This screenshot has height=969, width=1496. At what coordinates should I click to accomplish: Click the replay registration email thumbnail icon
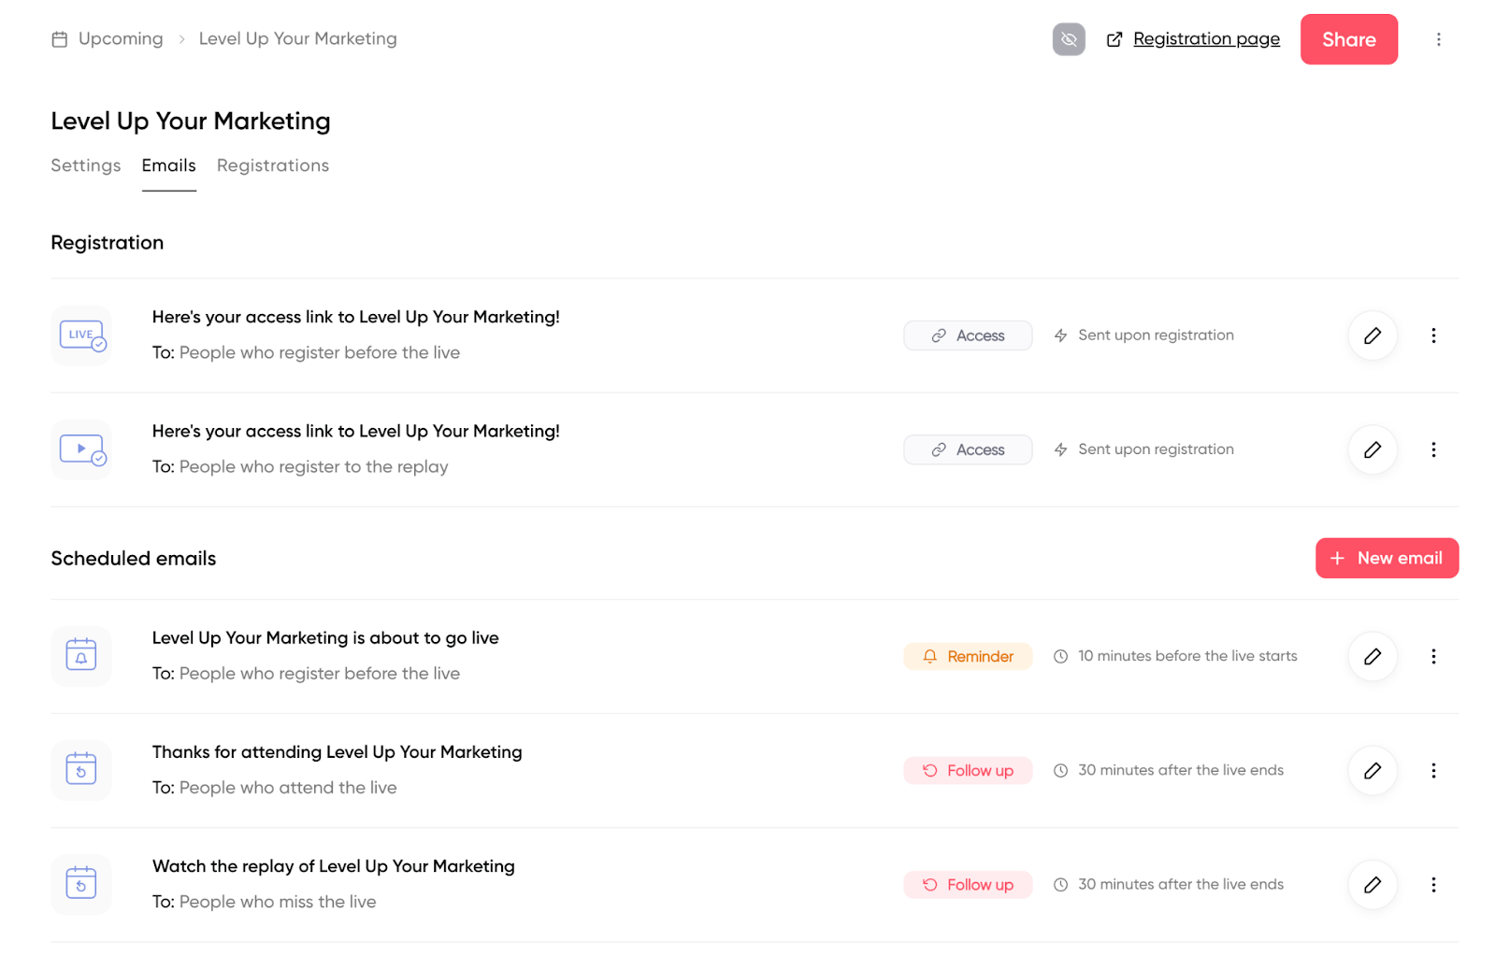coord(81,449)
